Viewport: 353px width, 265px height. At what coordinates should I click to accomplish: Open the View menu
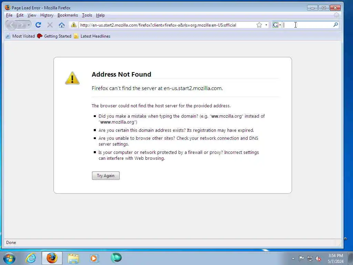point(32,15)
